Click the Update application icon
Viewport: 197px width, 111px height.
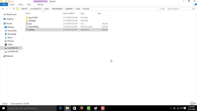27,30
